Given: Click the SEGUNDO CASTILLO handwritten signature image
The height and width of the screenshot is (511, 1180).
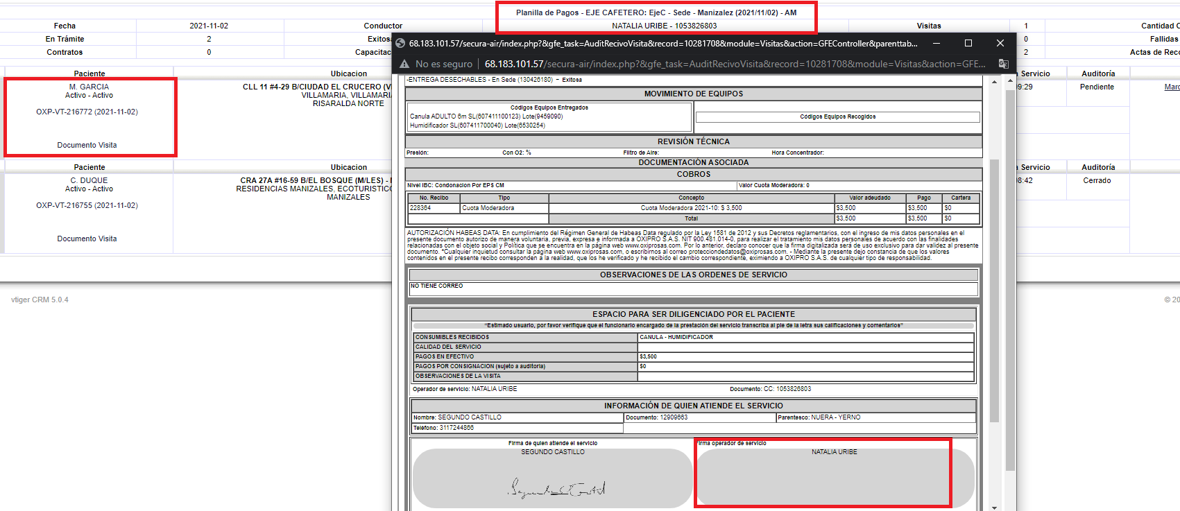Looking at the screenshot, I should (x=556, y=488).
